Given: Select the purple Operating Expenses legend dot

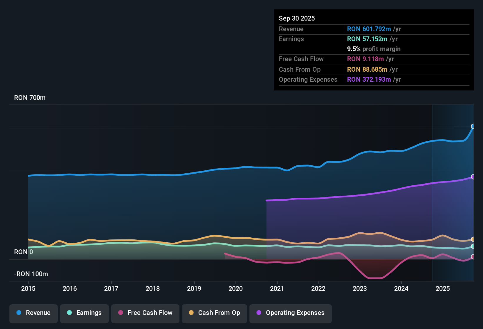Looking at the screenshot, I should (258, 313).
